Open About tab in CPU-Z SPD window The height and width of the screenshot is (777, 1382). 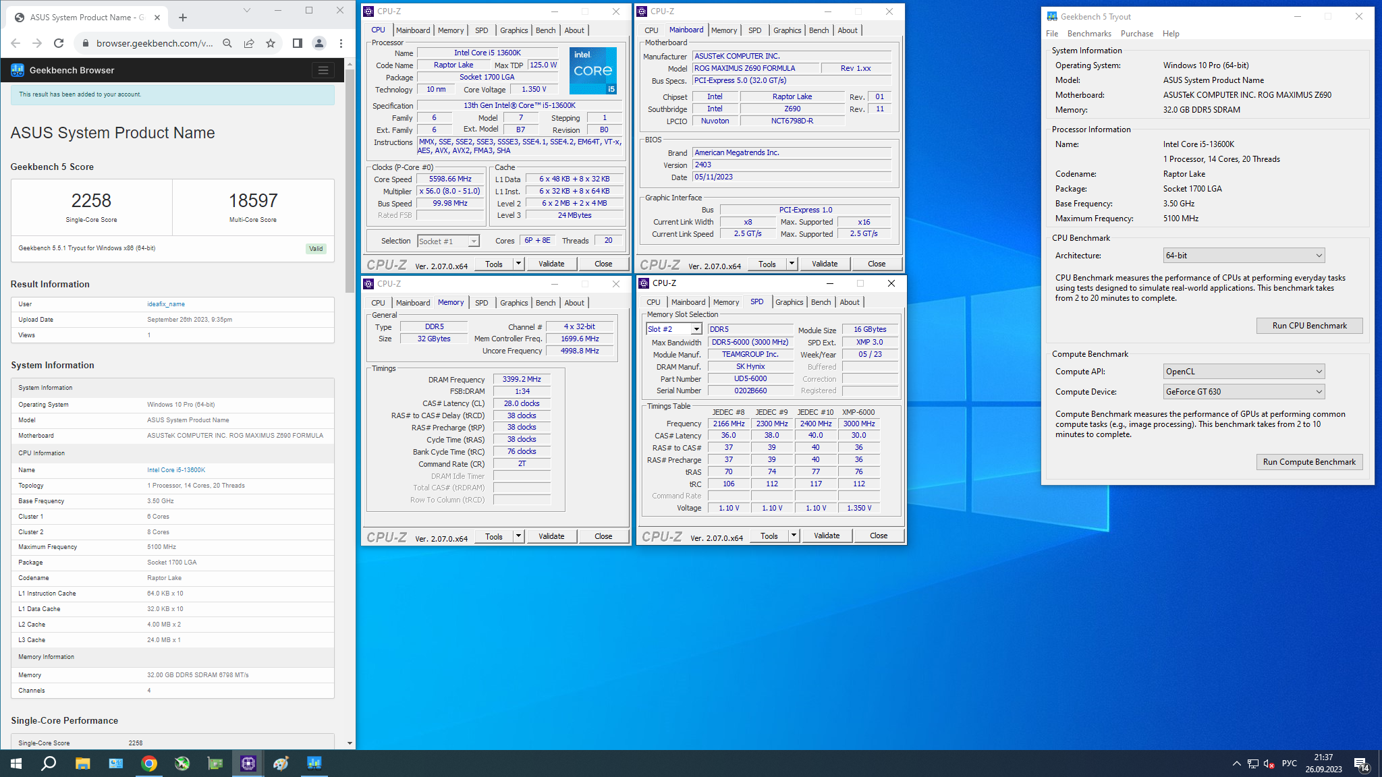850,302
